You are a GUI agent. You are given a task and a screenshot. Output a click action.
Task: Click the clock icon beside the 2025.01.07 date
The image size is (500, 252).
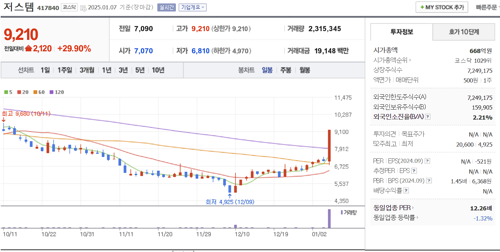[x=83, y=7]
